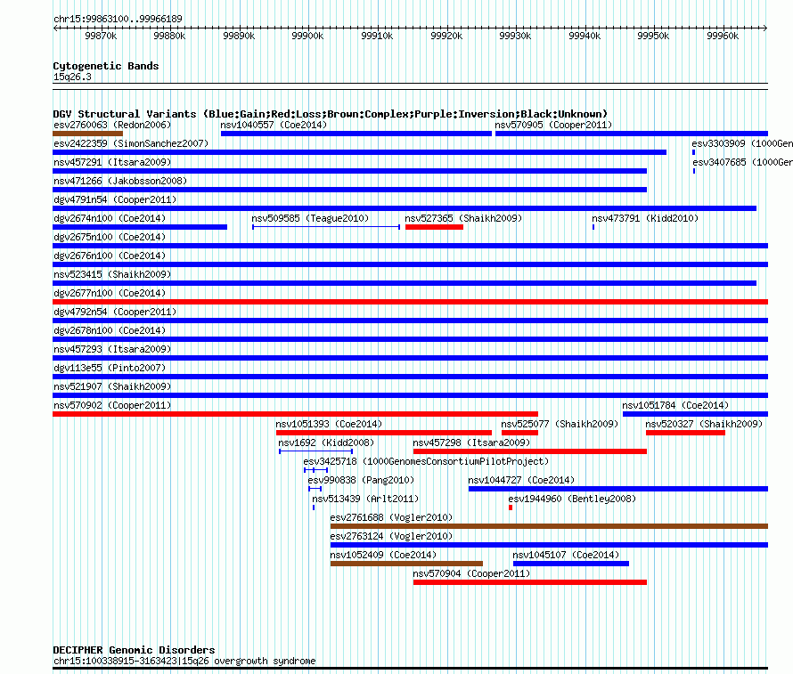Click the brown bar under nsv1052409
Screen dimensions: 793x674
406,564
